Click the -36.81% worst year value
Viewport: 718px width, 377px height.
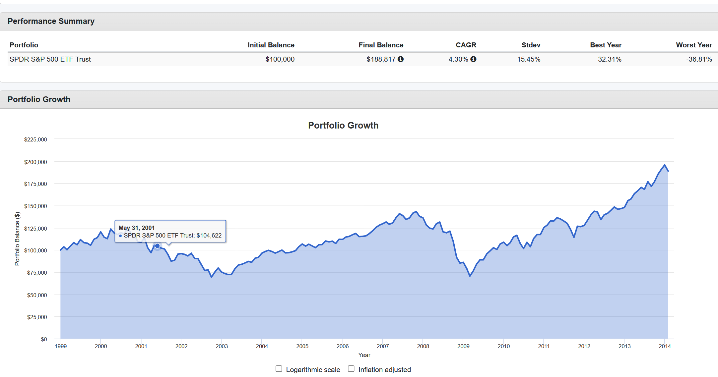coord(699,59)
